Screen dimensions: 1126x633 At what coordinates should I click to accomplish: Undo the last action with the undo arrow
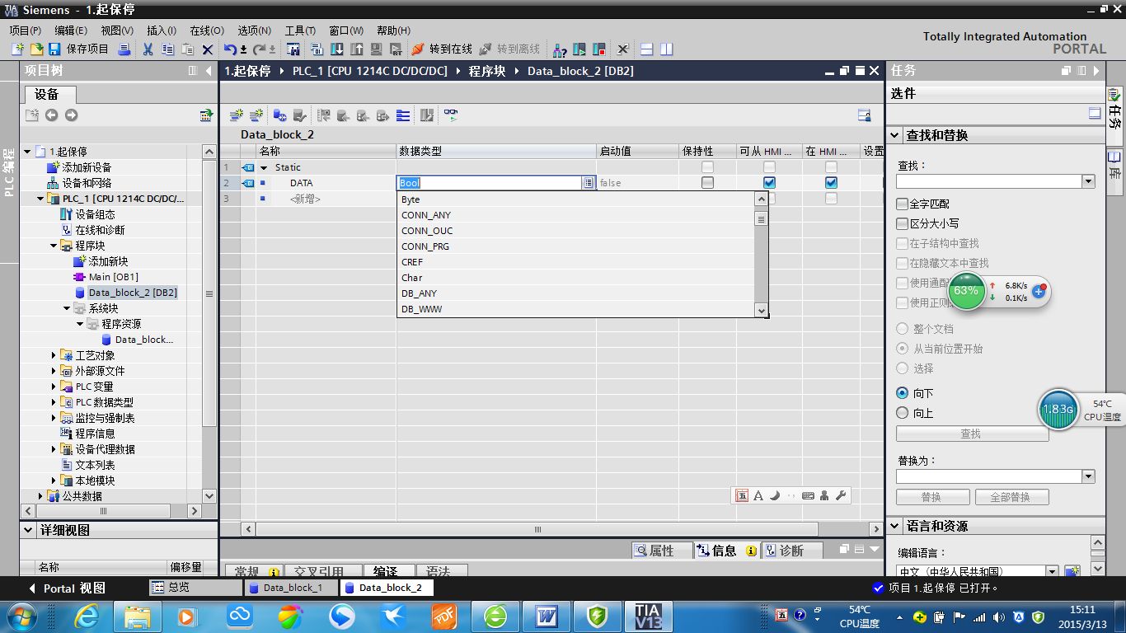tap(231, 49)
